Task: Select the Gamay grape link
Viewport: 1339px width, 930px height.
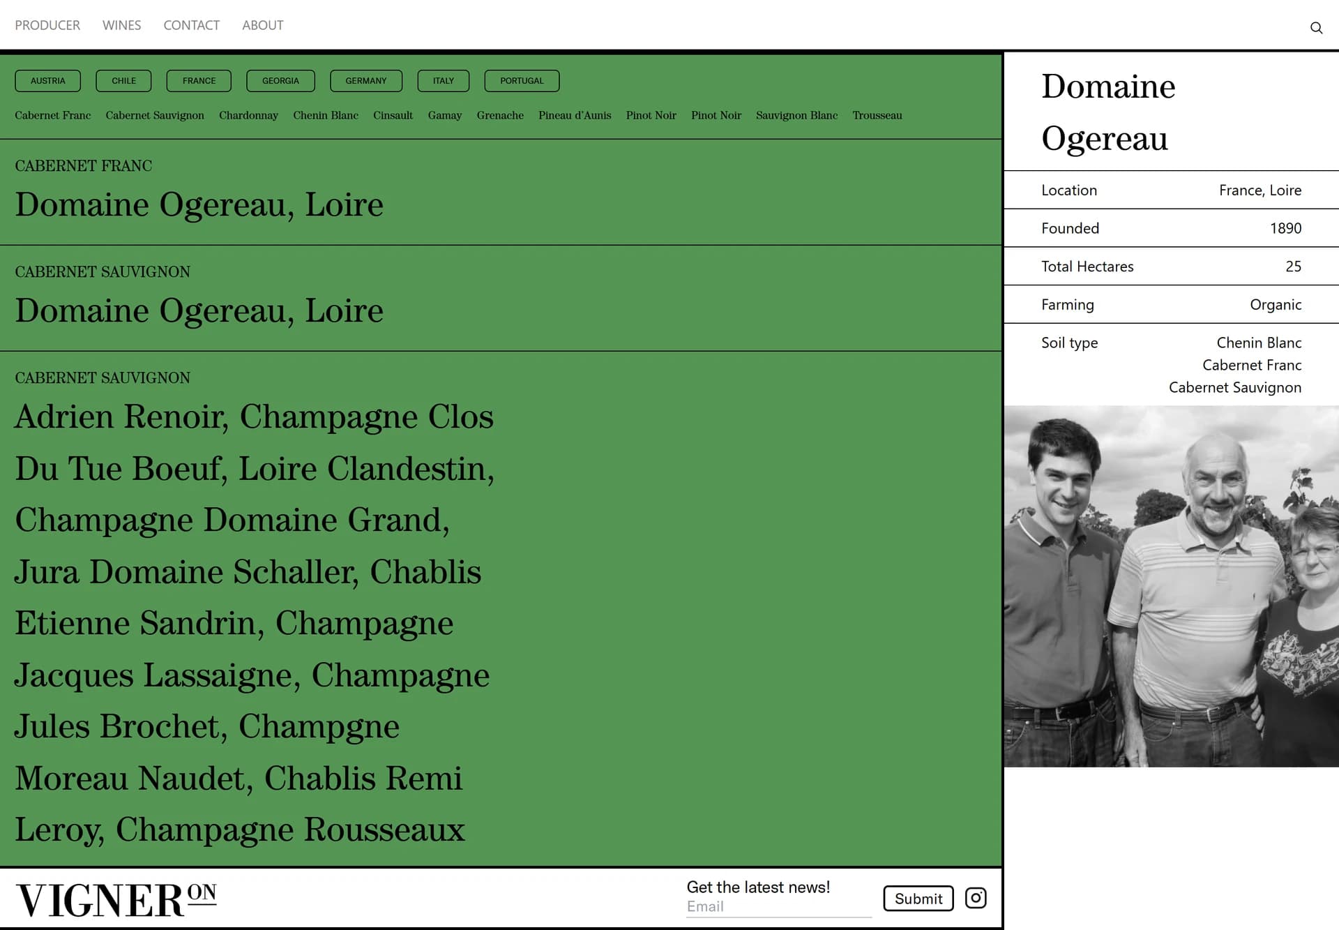Action: [x=445, y=115]
